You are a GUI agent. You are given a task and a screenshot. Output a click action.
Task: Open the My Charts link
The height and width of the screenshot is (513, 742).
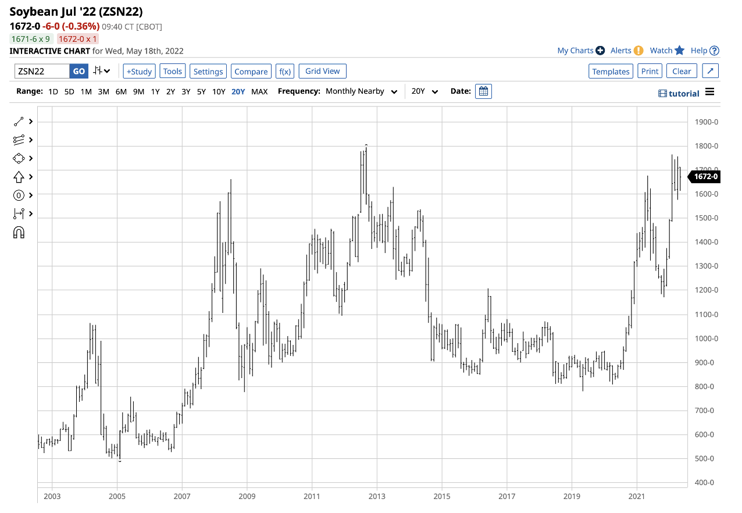[x=575, y=51]
